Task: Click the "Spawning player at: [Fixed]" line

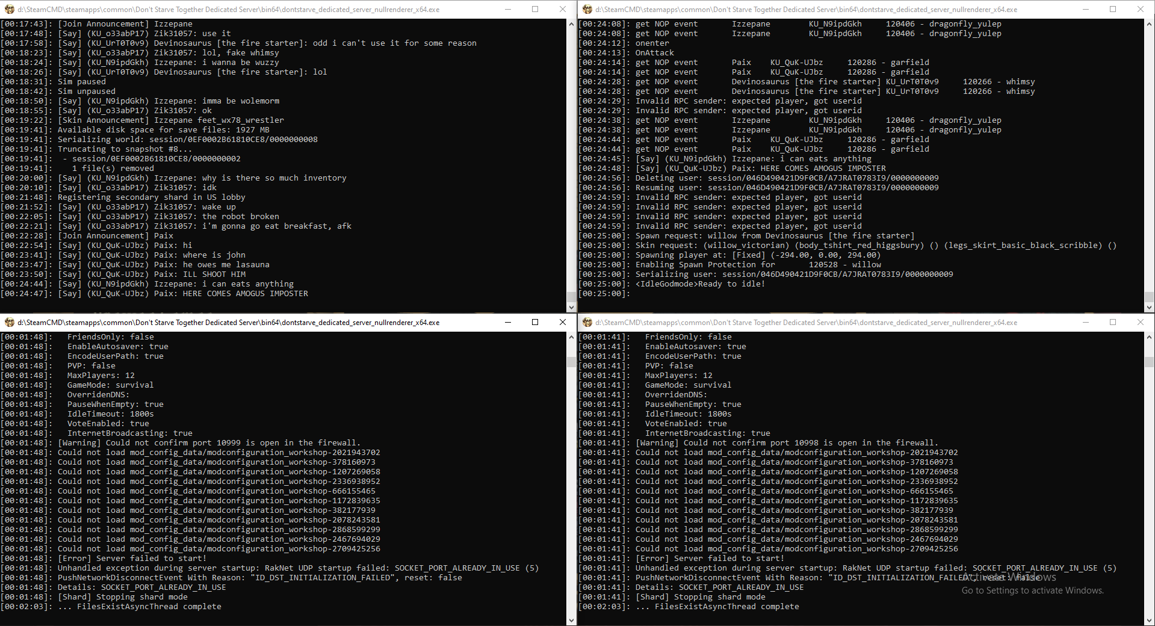Action: (729, 255)
